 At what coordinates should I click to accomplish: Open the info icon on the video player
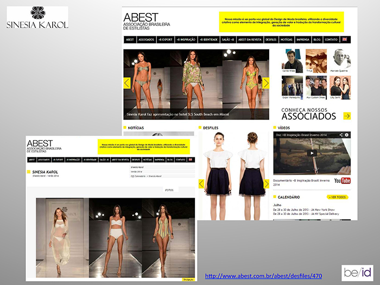click(347, 135)
